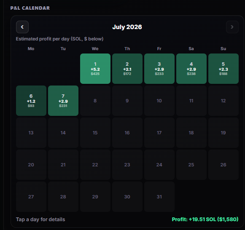Choose day 13 in the calendar
Viewport: 245px width, 230px height.
pyautogui.click(x=31, y=133)
